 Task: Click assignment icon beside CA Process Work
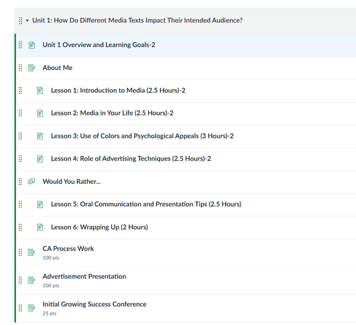(31, 252)
